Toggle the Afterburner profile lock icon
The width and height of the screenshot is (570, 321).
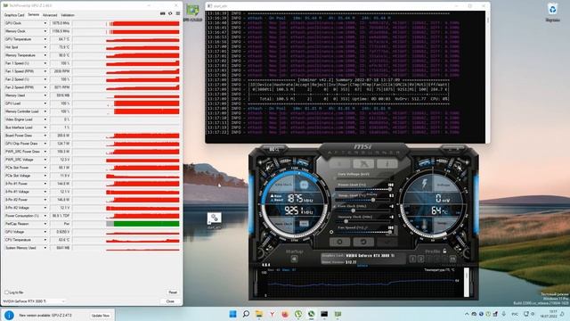(x=444, y=251)
